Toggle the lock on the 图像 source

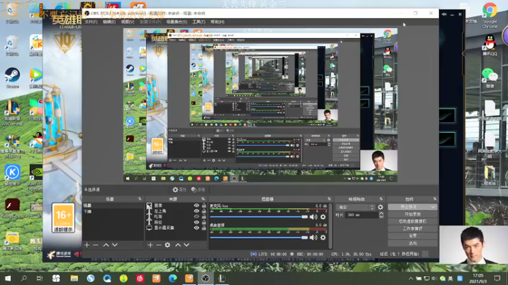pyautogui.click(x=204, y=205)
